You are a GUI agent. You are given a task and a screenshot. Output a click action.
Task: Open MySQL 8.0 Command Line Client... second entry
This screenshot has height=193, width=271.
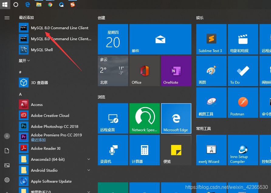pyautogui.click(x=55, y=39)
